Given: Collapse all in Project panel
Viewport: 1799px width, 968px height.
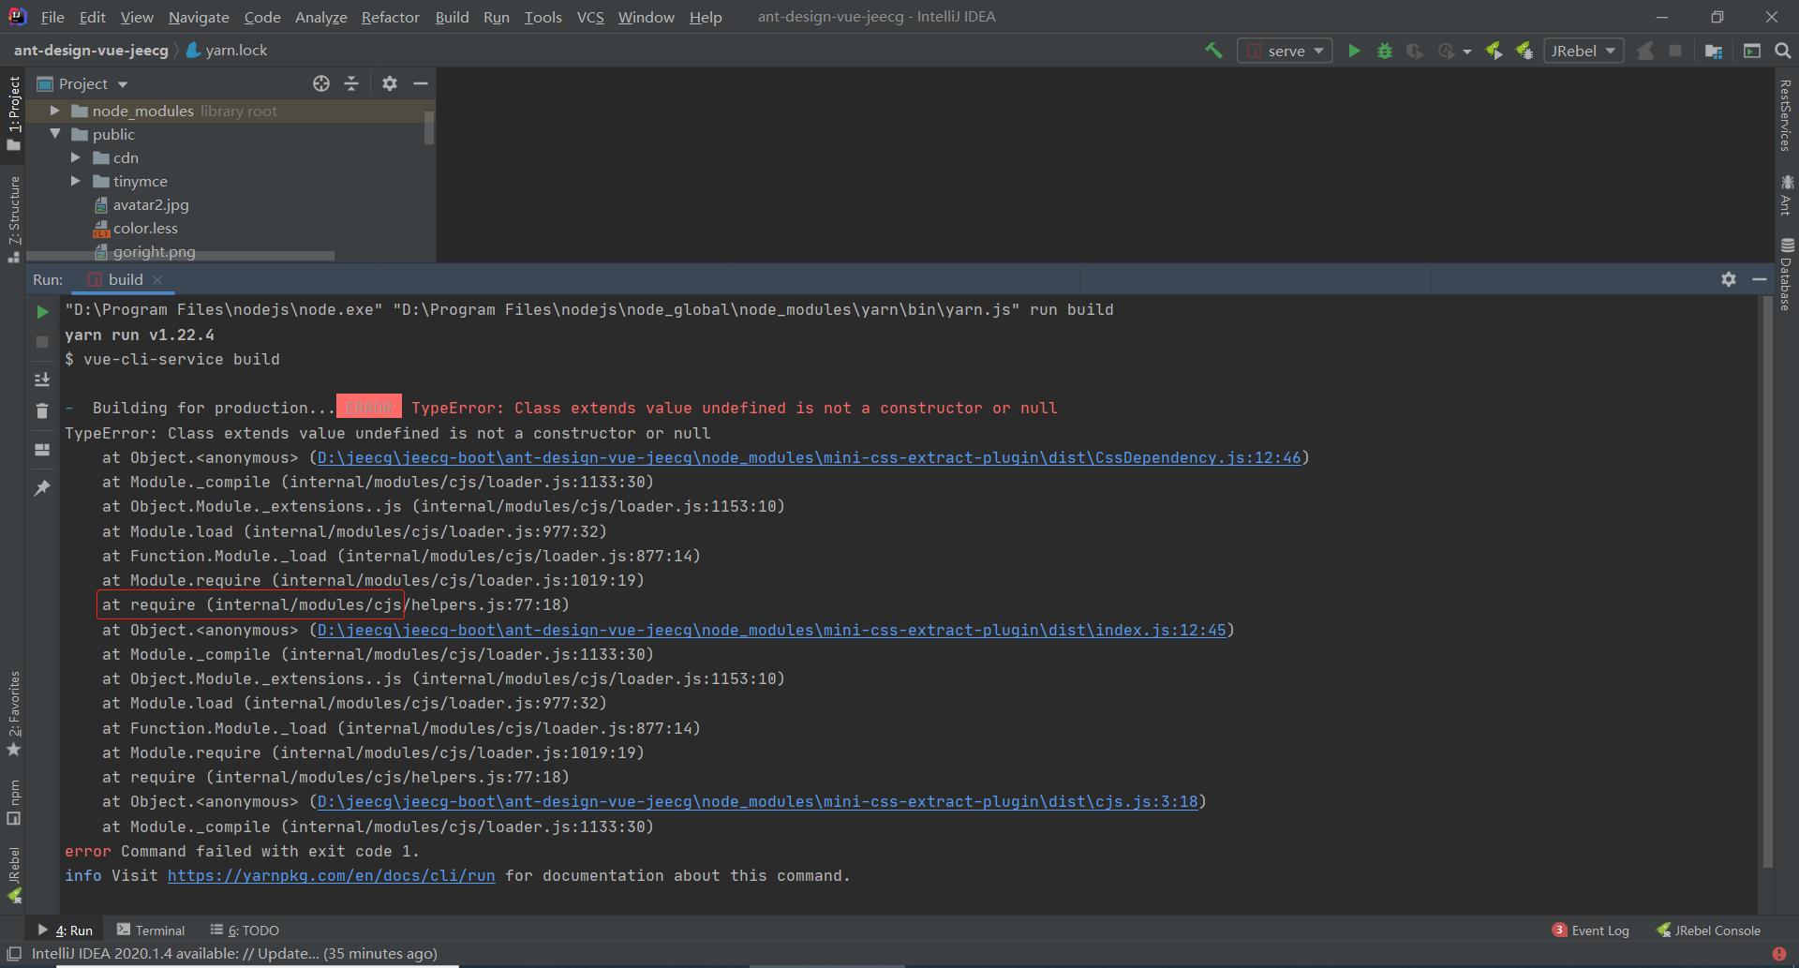Looking at the screenshot, I should coord(351,83).
